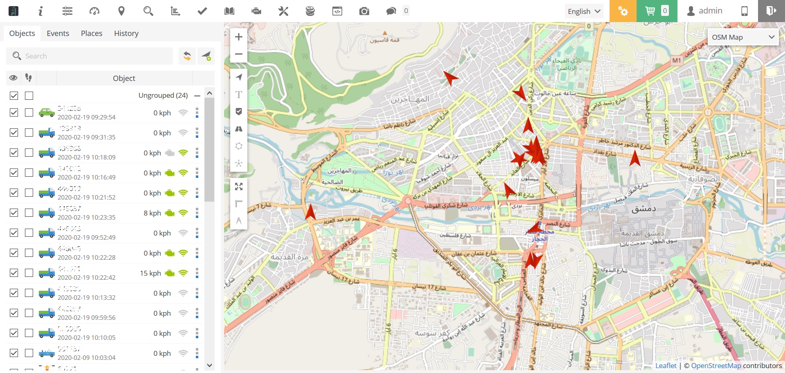785x373 pixels.
Task: Open maintenance wrench and screwdriver icon
Action: (x=283, y=11)
